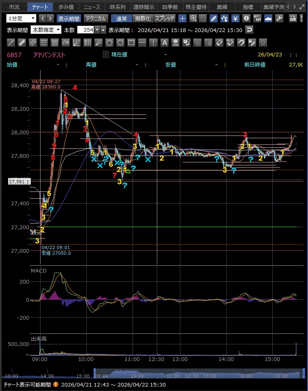Click the 表示期間 button

(68, 18)
